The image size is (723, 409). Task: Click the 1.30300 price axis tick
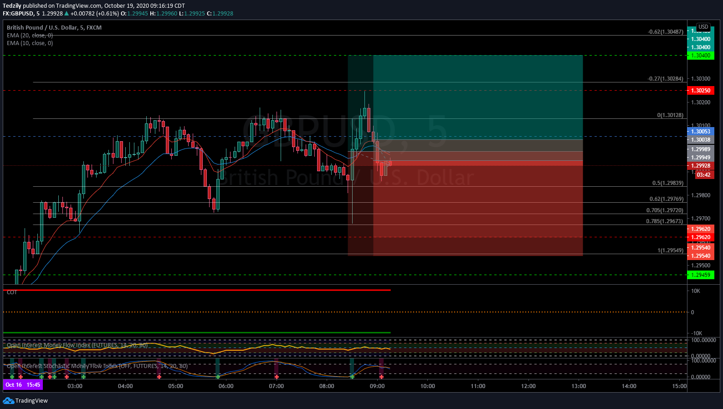point(701,79)
